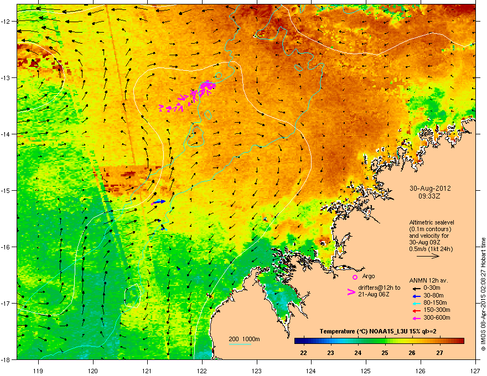Click the drifters@12h to legend text
Screen dimensions: 487x376
coord(379,288)
